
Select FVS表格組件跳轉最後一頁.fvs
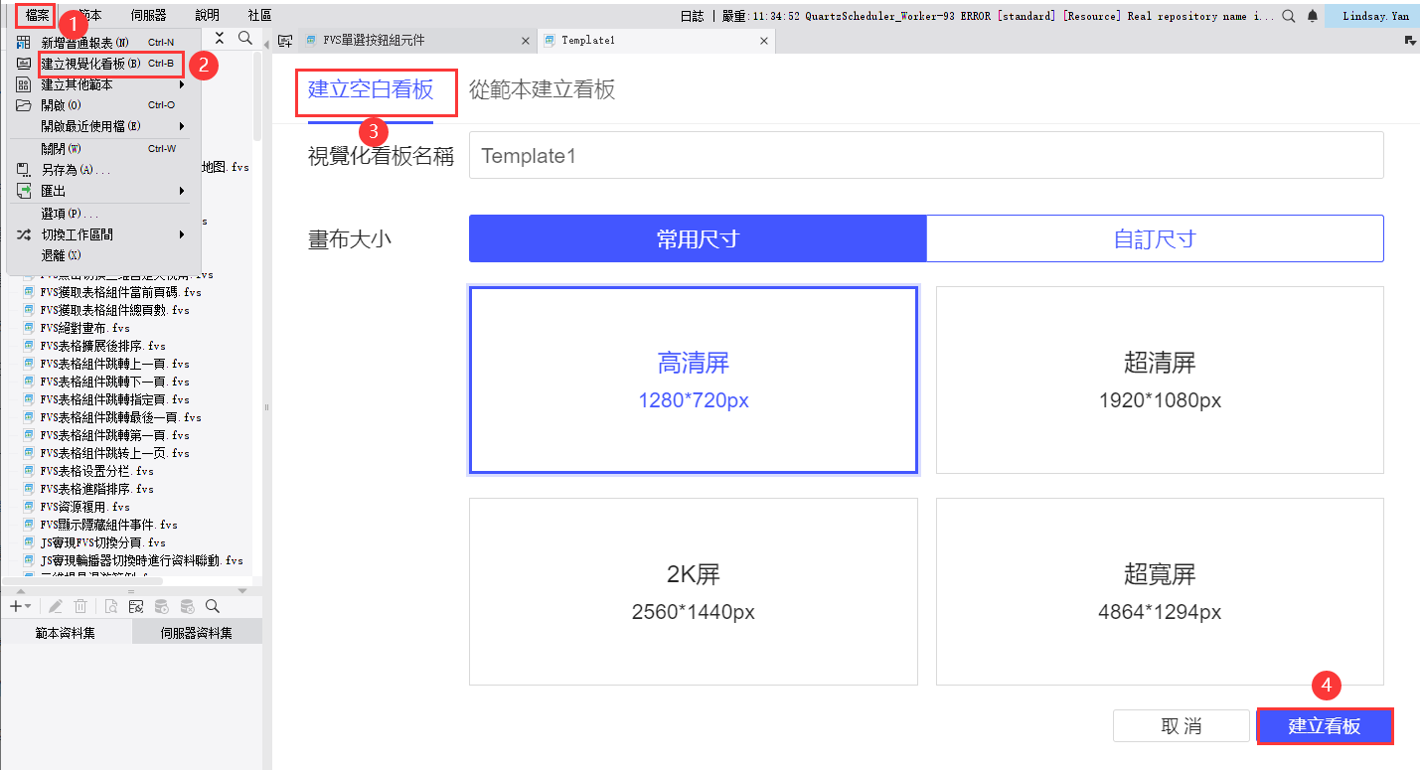point(121,417)
